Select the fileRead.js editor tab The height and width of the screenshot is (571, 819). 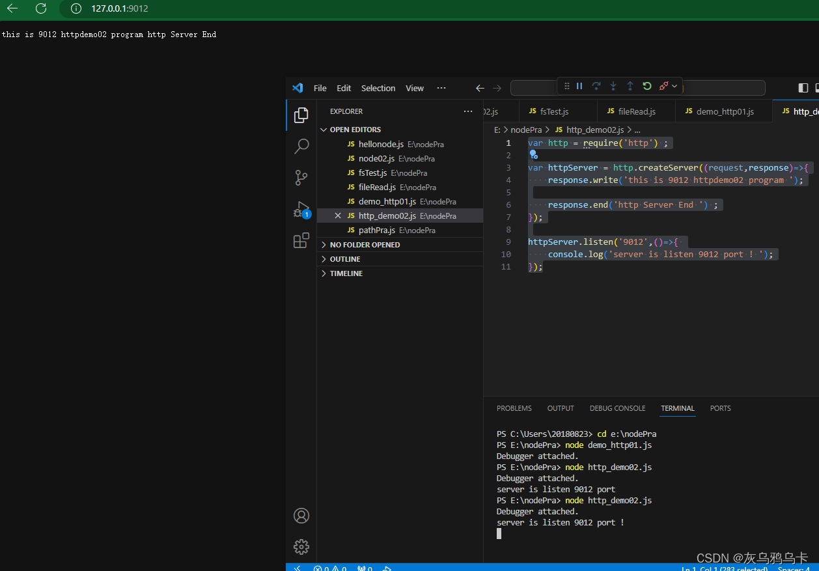[636, 111]
